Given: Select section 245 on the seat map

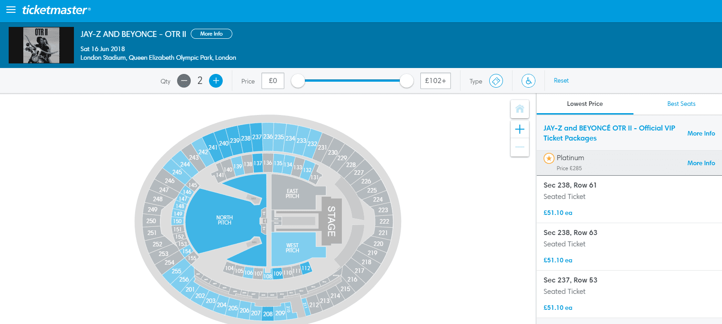Looking at the screenshot, I should pyautogui.click(x=177, y=172).
